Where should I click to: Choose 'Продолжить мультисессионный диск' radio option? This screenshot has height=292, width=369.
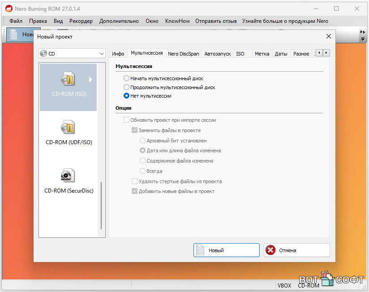[x=127, y=87]
